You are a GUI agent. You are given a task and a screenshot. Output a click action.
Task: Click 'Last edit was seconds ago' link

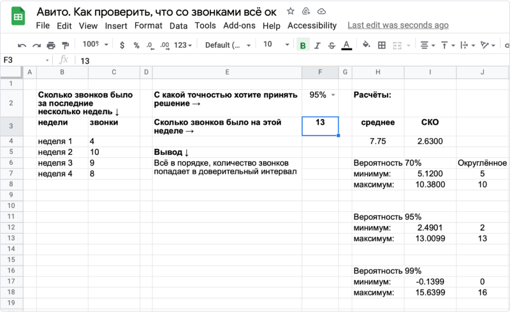398,25
